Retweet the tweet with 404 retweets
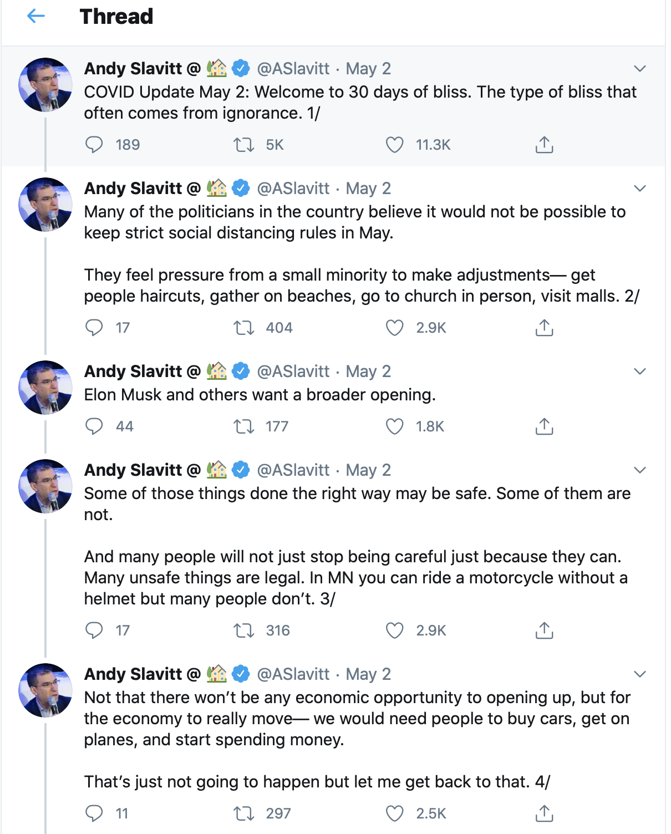671x834 pixels. pos(243,328)
